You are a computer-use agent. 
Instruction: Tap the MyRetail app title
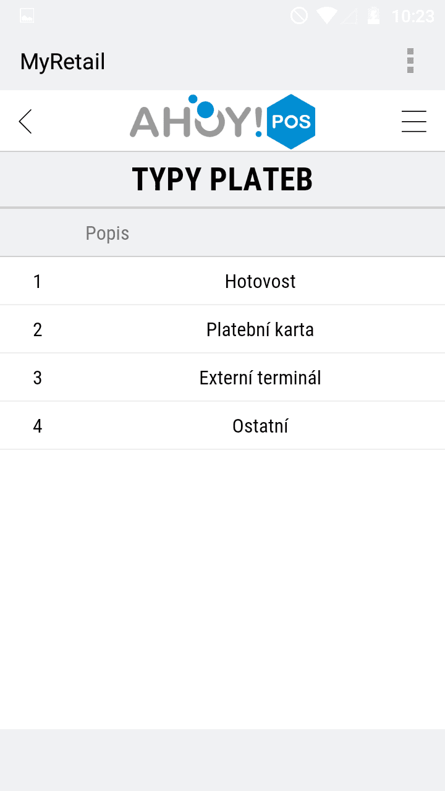(x=62, y=62)
